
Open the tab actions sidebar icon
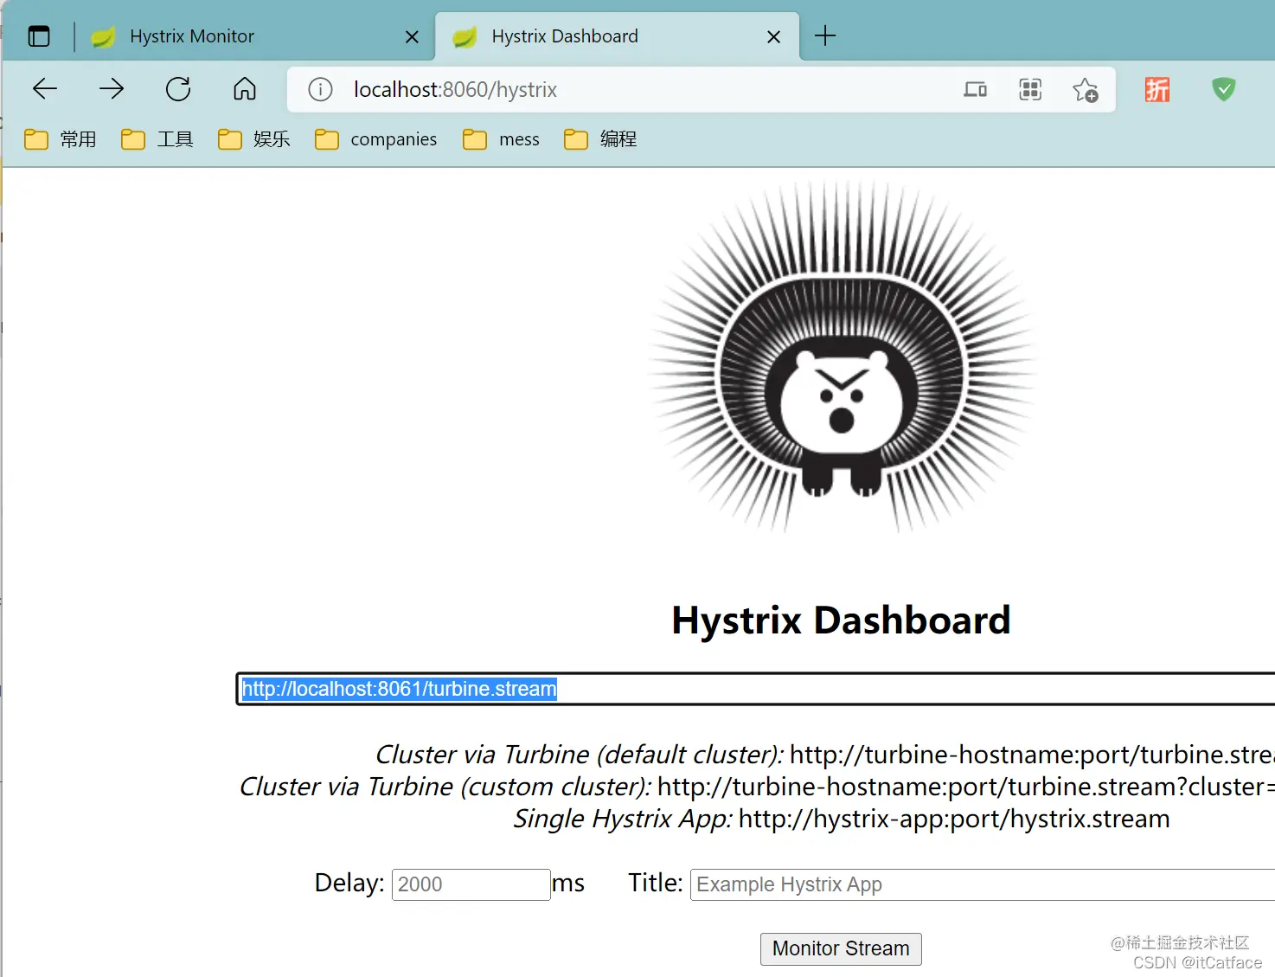(x=39, y=36)
